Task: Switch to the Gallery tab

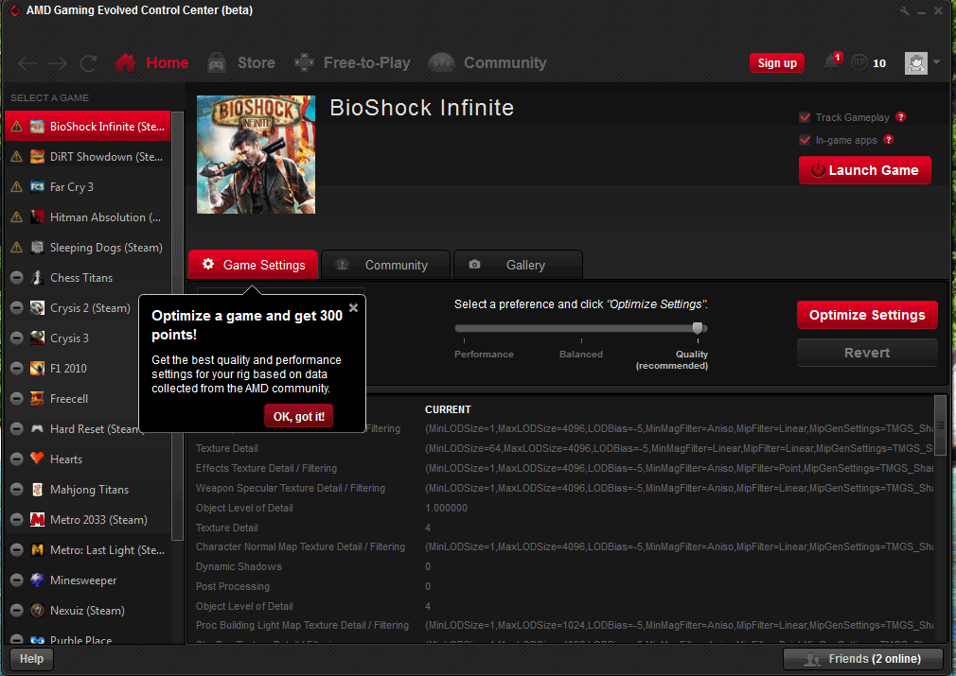Action: 519,265
